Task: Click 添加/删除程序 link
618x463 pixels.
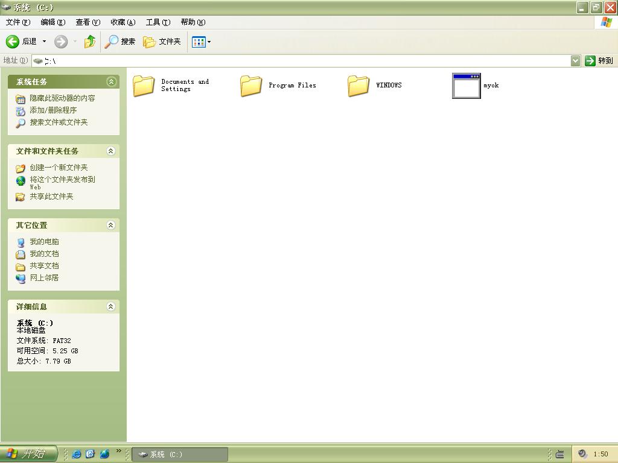Action: [53, 110]
